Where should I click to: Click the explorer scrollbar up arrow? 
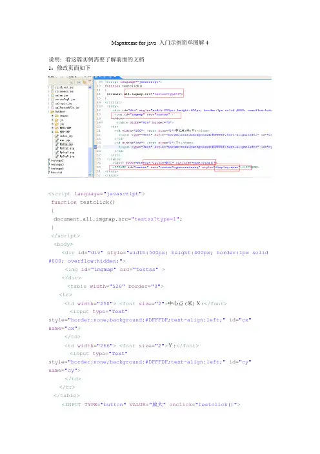coord(90,87)
